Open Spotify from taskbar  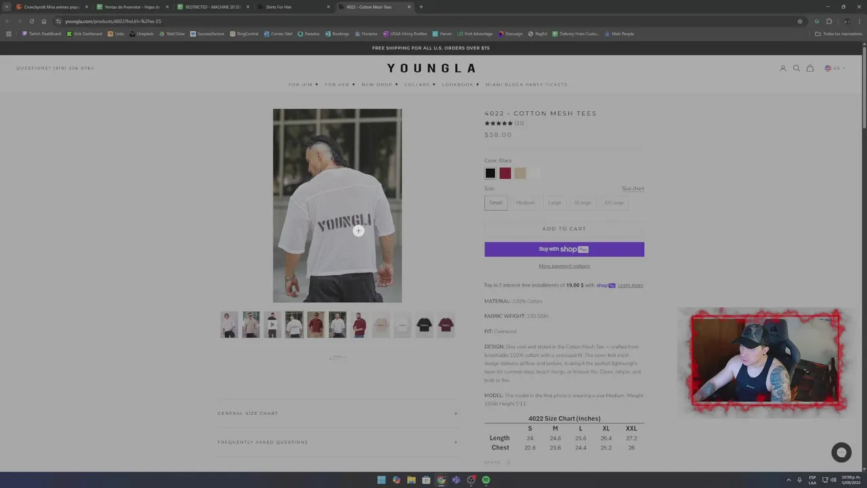click(486, 480)
